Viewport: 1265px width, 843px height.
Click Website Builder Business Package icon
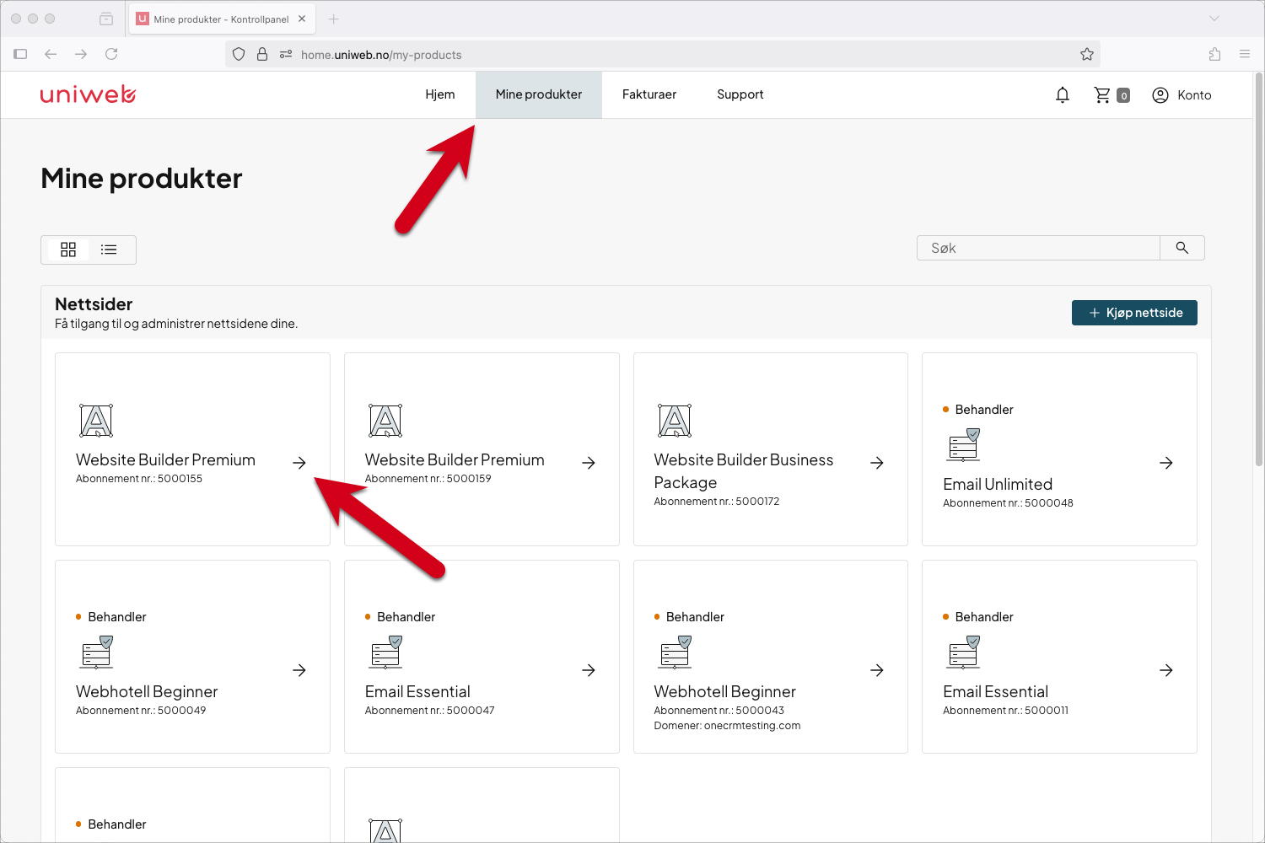(675, 421)
